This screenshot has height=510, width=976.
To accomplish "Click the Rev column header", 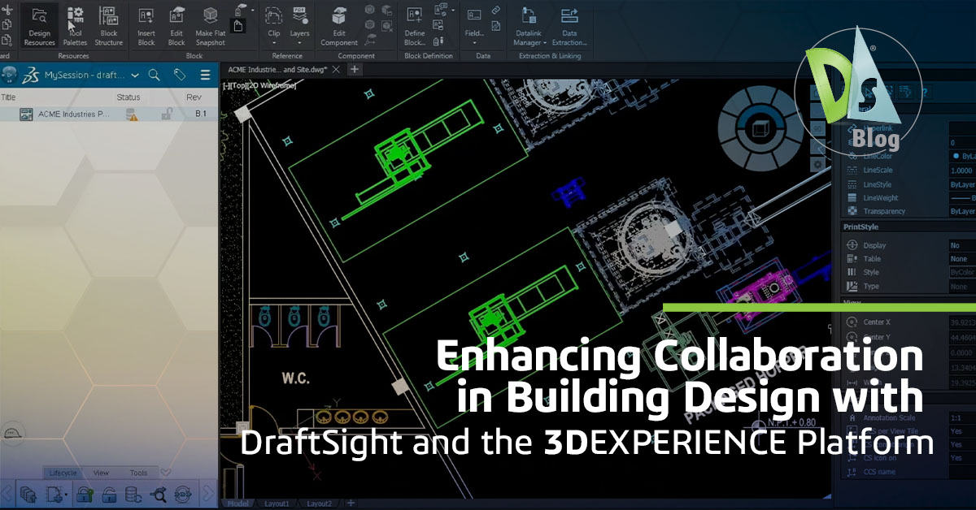I will tap(194, 97).
